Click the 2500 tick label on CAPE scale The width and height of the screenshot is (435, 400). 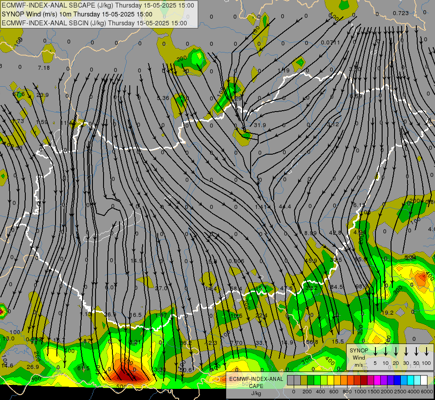pyautogui.click(x=400, y=392)
